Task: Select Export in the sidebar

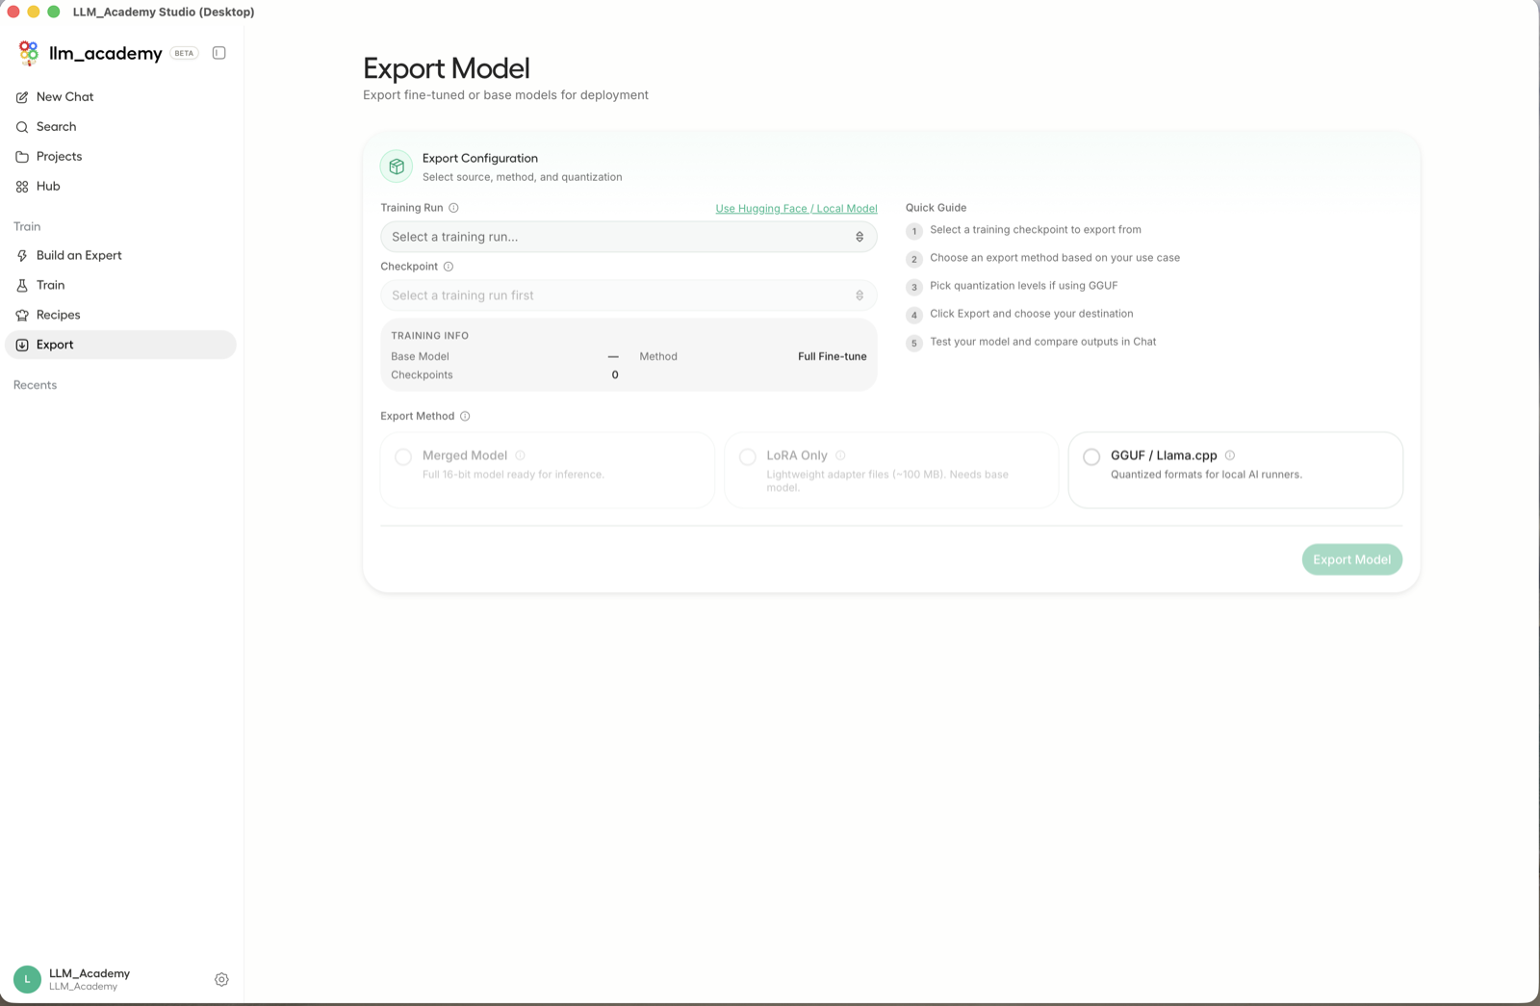Action: (x=120, y=345)
